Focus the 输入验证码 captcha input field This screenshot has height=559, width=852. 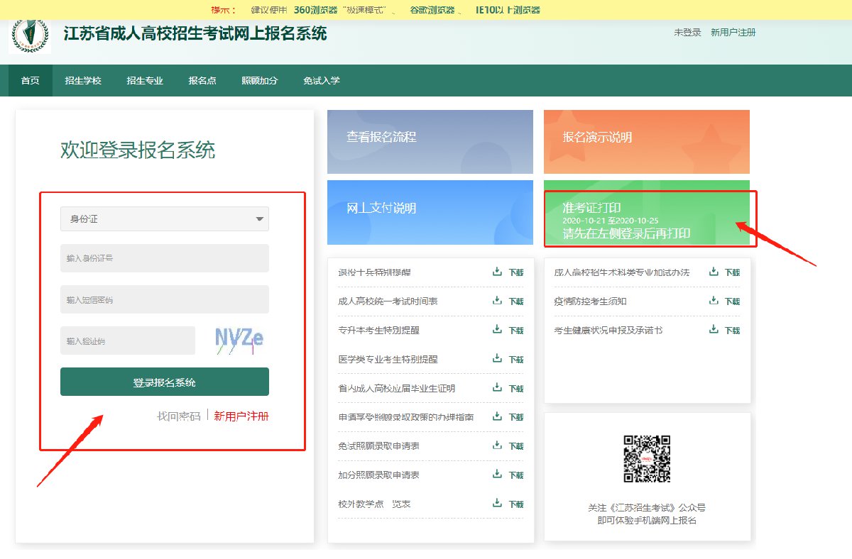pos(127,341)
